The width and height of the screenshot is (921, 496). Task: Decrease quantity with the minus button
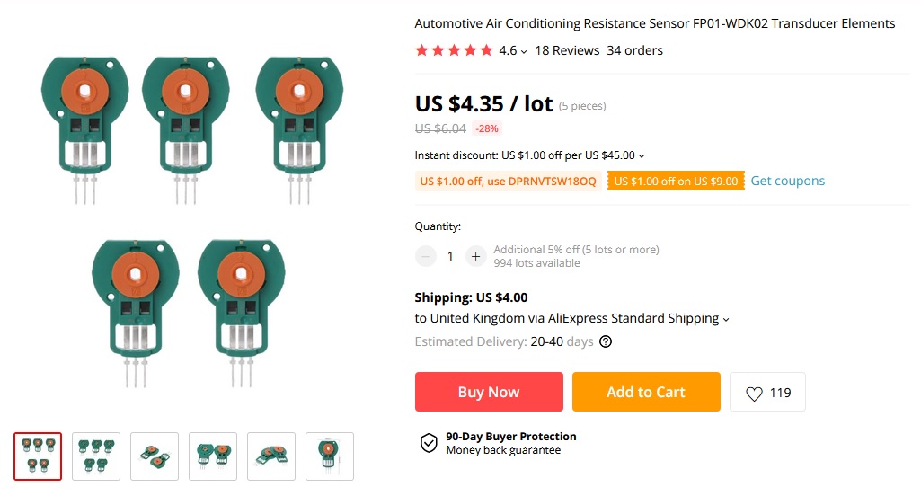click(426, 256)
